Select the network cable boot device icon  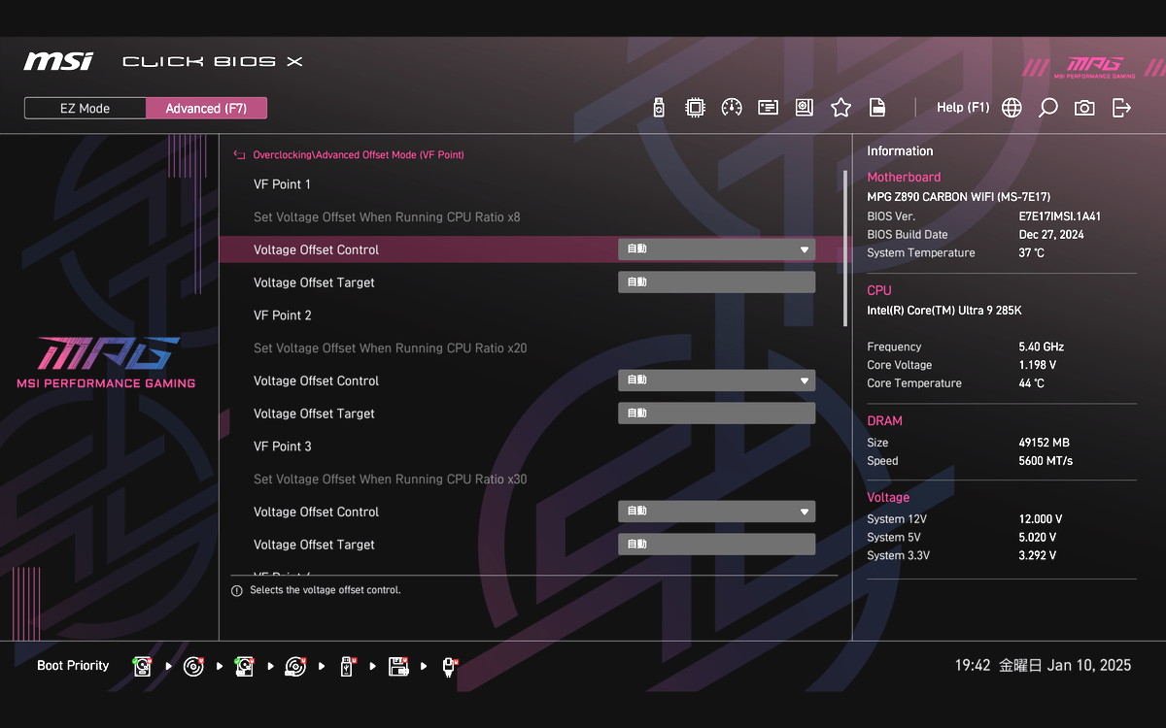(x=449, y=666)
